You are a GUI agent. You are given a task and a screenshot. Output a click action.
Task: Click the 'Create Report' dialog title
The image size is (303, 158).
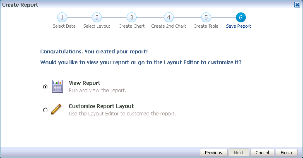20,5
